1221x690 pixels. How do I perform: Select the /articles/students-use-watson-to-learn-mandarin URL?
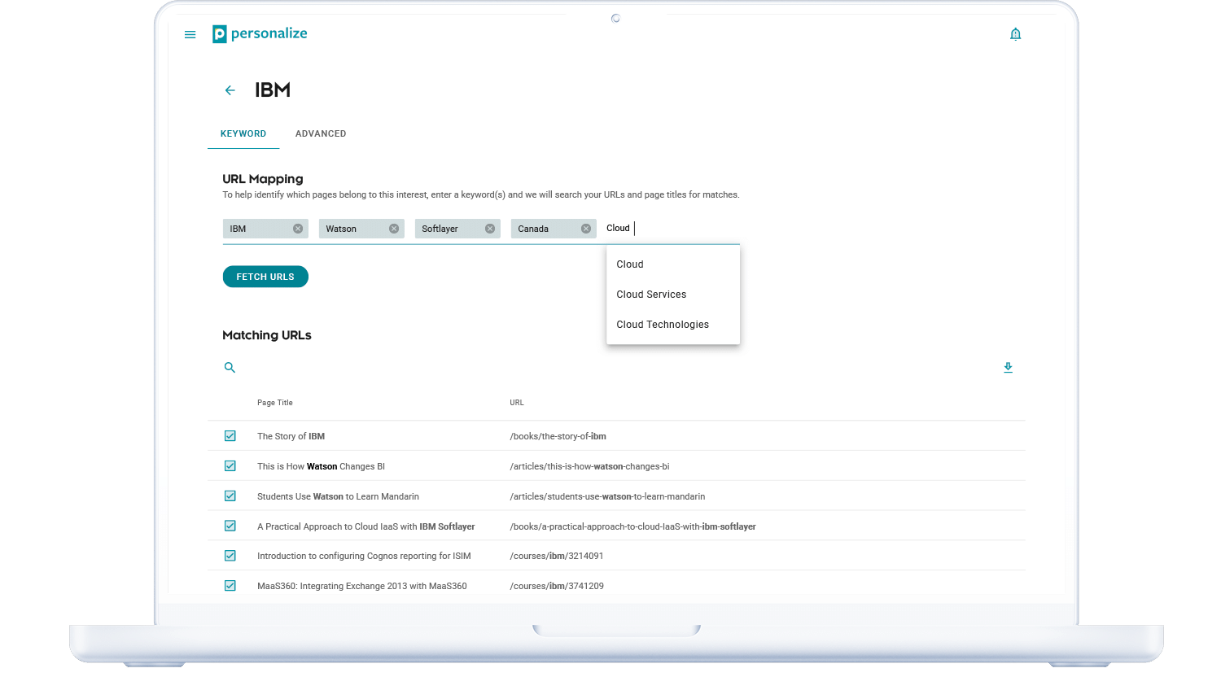[608, 497]
